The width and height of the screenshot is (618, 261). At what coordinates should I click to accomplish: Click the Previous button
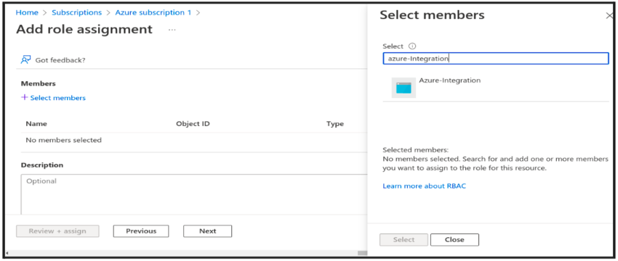(141, 231)
